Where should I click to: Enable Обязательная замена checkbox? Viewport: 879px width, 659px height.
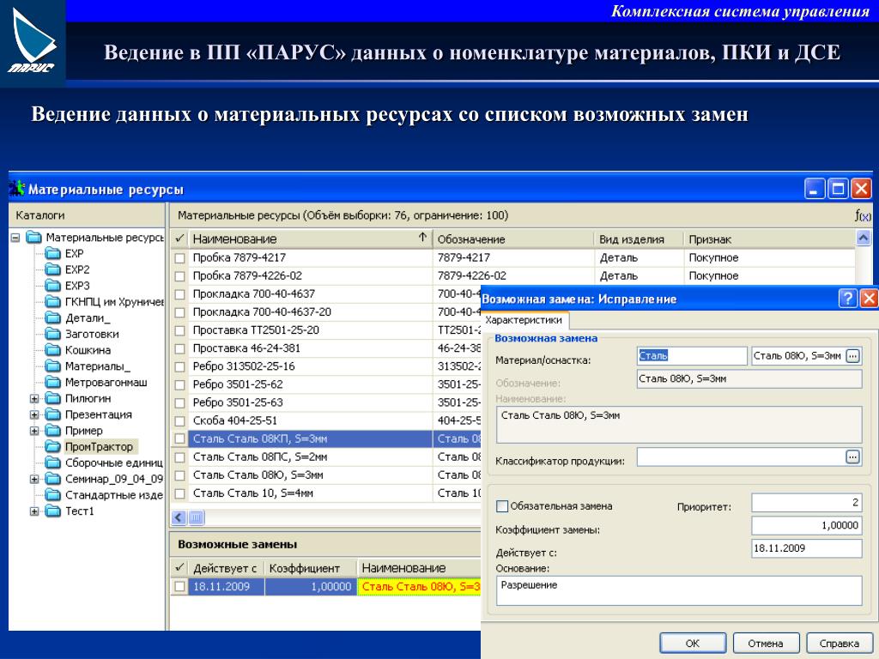click(502, 506)
